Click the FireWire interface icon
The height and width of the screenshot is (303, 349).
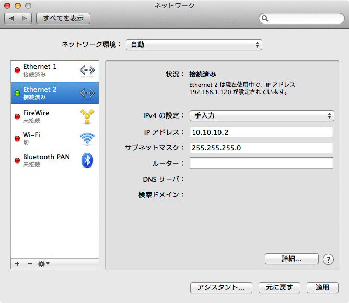[x=87, y=116]
